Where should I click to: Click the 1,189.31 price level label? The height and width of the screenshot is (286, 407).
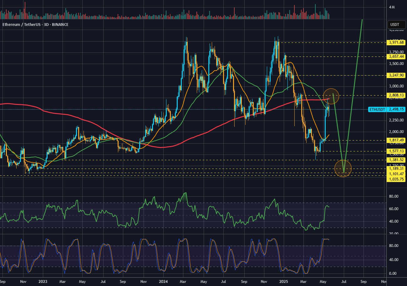[x=396, y=169]
